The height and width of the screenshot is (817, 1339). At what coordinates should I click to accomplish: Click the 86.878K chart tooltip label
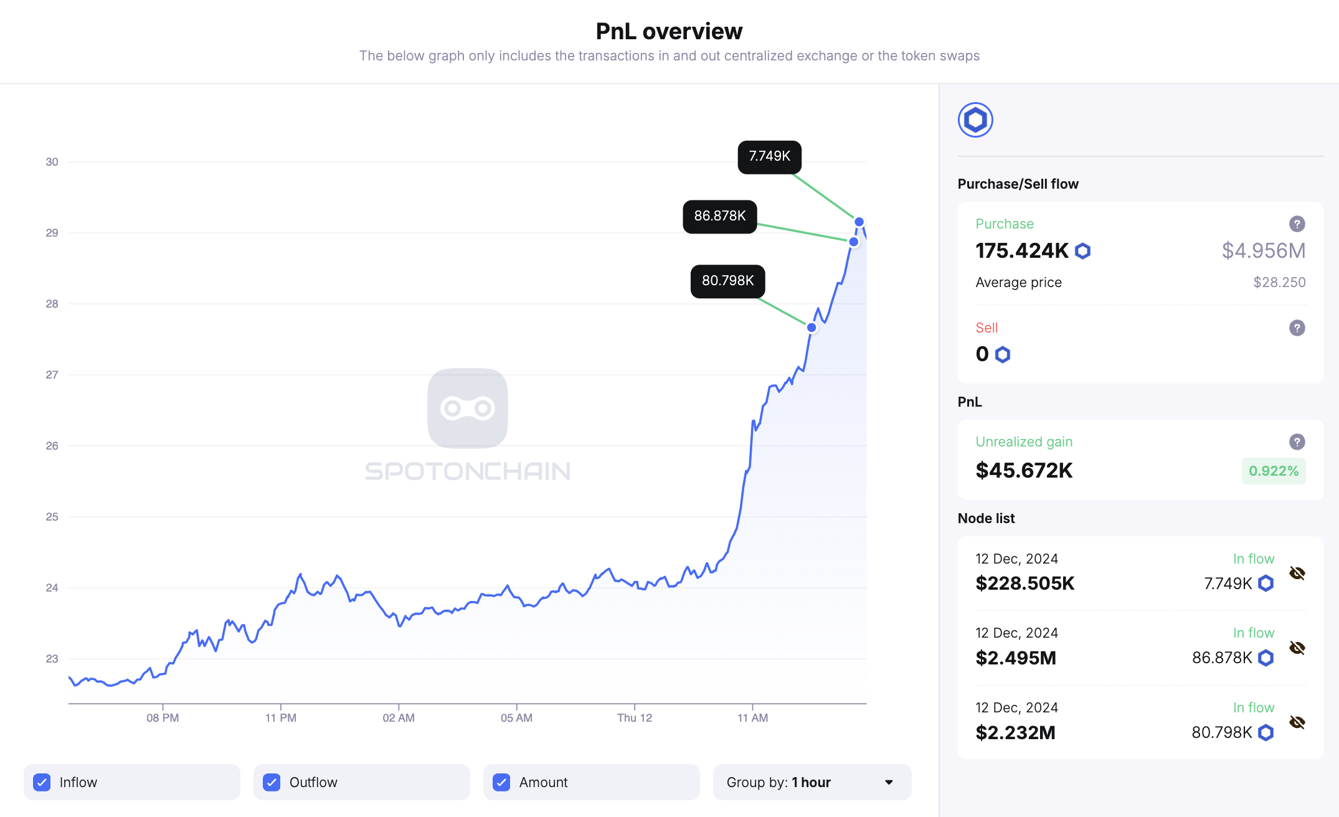tap(720, 217)
